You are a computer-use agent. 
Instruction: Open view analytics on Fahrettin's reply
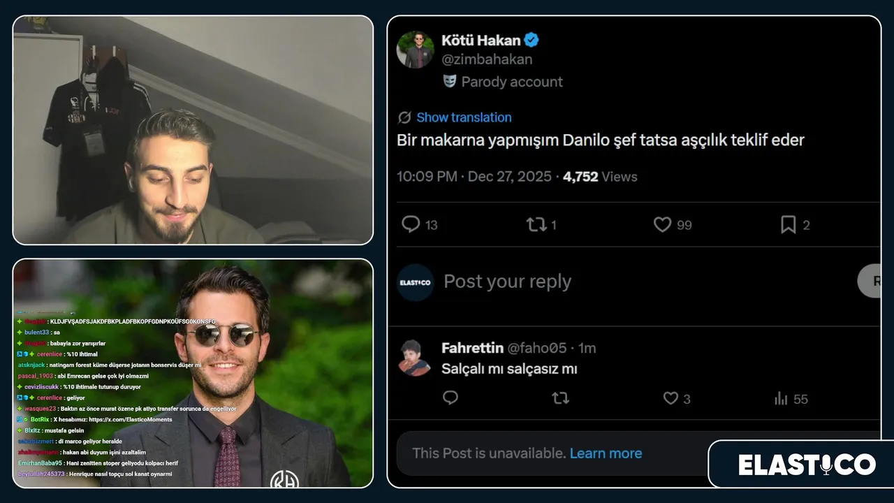pos(781,399)
